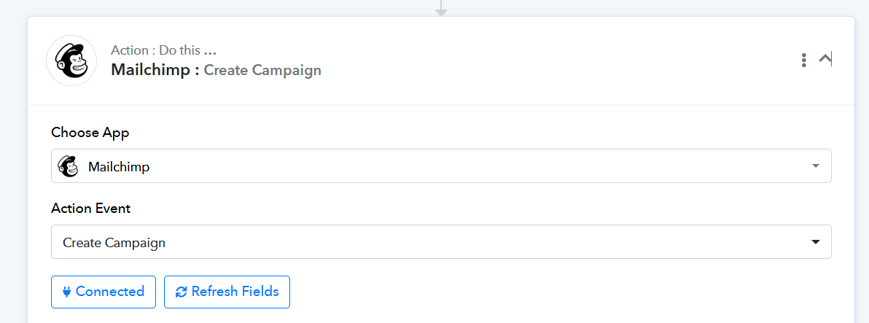869x323 pixels.
Task: Click the Action Event label
Action: 91,209
